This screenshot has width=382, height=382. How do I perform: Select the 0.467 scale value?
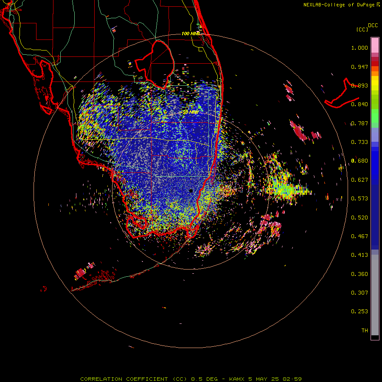(x=360, y=236)
